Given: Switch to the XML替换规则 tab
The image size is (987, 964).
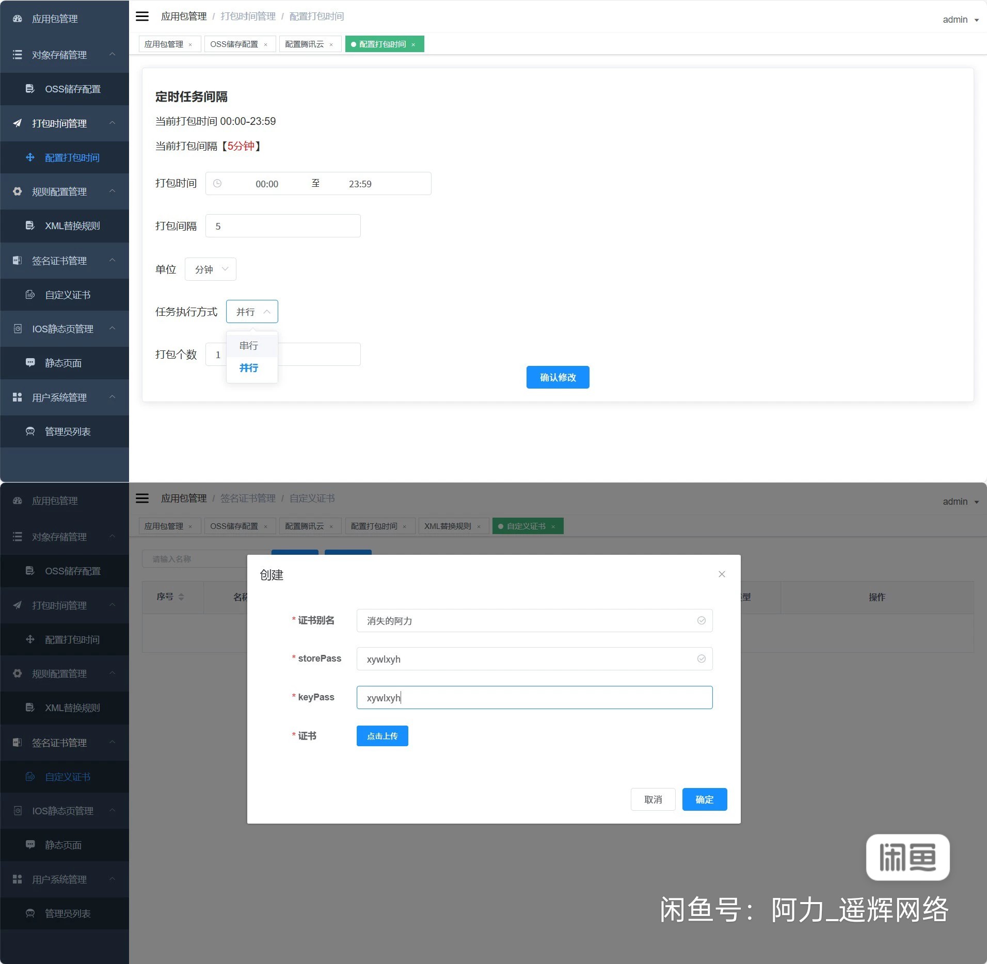Looking at the screenshot, I should pyautogui.click(x=448, y=526).
